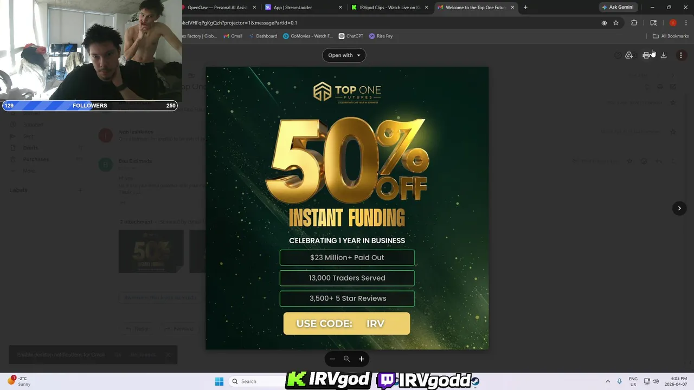Click the Ask Gemini button
Screen dimensions: 694x390
click(618, 7)
